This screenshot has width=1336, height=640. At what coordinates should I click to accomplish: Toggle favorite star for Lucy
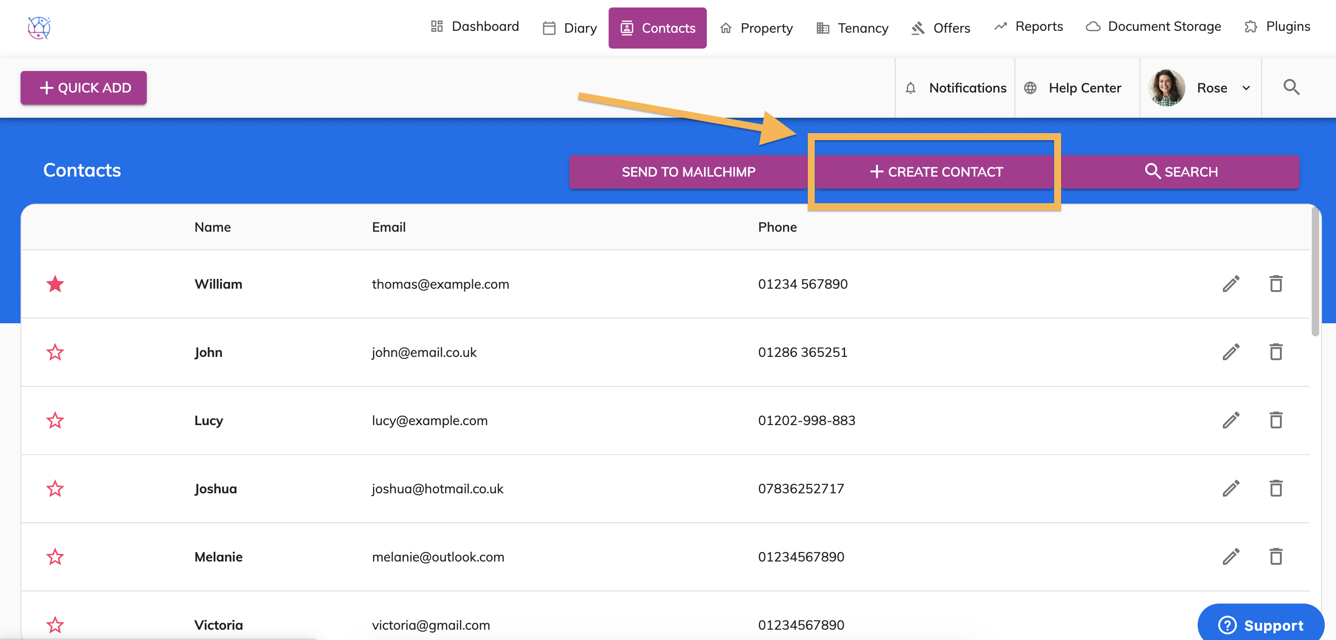[x=55, y=420]
